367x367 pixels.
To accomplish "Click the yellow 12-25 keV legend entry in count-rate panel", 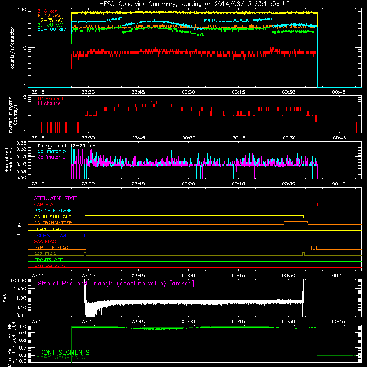I will coord(50,20).
